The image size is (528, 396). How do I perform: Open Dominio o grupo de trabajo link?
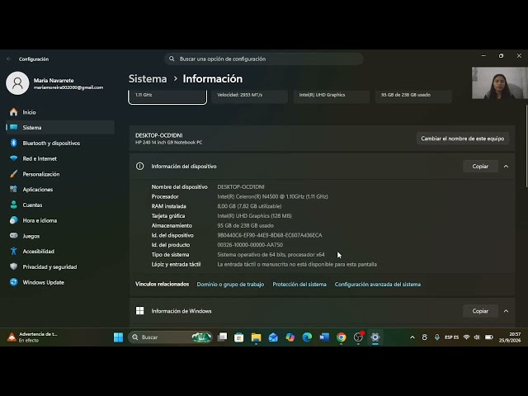[230, 284]
